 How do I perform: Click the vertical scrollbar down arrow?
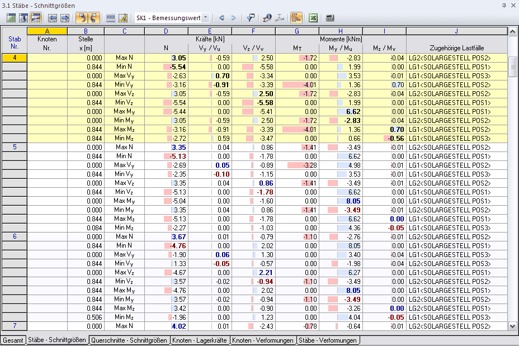click(512, 326)
